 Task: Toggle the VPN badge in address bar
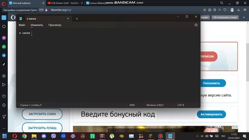pyautogui.click(x=41, y=10)
